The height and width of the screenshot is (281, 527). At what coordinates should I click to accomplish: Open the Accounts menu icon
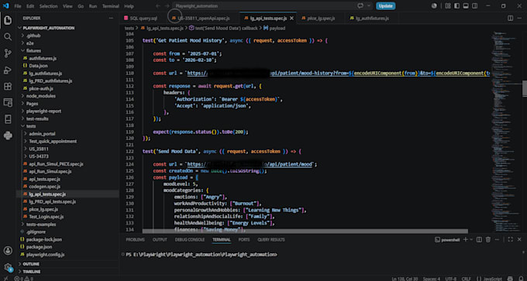(8, 251)
